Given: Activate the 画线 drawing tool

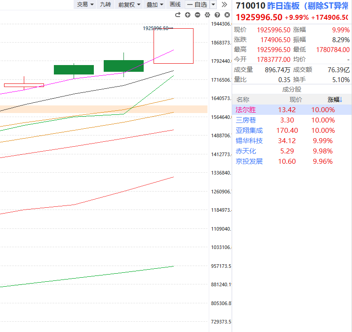Looking at the screenshot, I should [175, 4].
